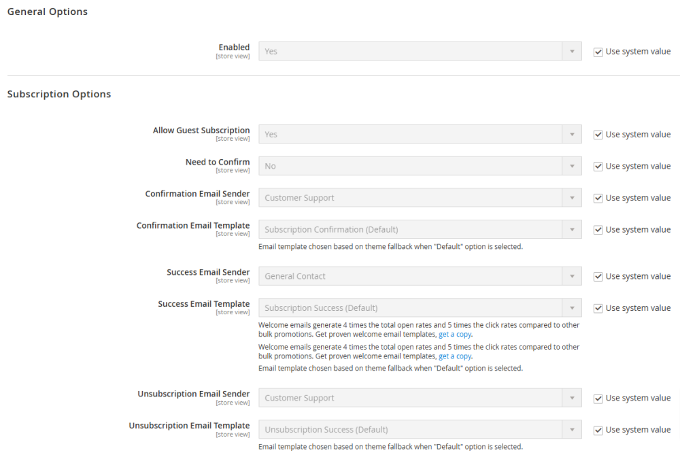Toggle Use system value for Enabled
This screenshot has width=680, height=455.
pos(598,52)
